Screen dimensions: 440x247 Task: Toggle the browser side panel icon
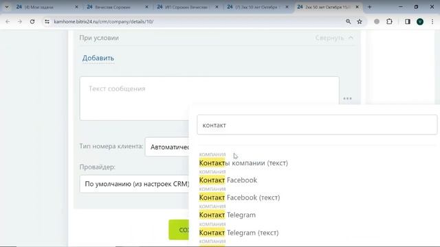408,21
